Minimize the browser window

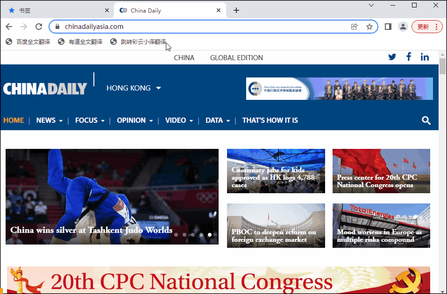393,5
